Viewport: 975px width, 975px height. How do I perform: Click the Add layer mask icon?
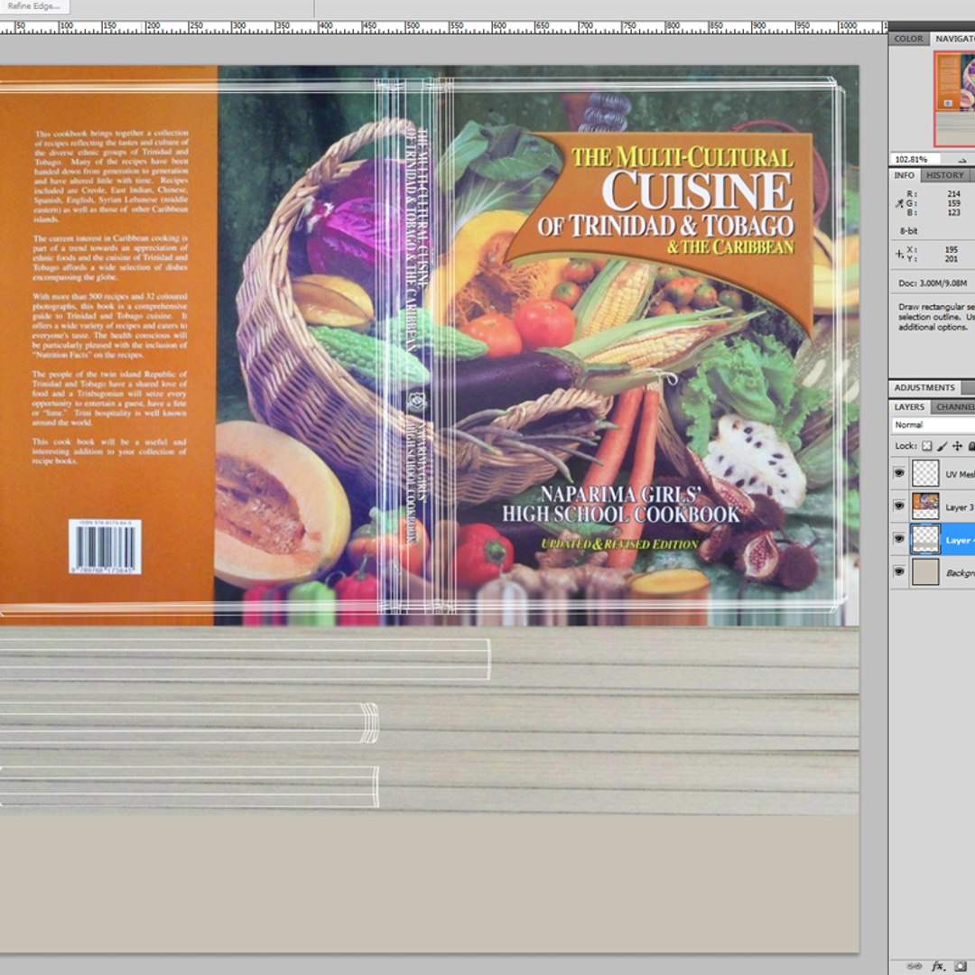[960, 966]
